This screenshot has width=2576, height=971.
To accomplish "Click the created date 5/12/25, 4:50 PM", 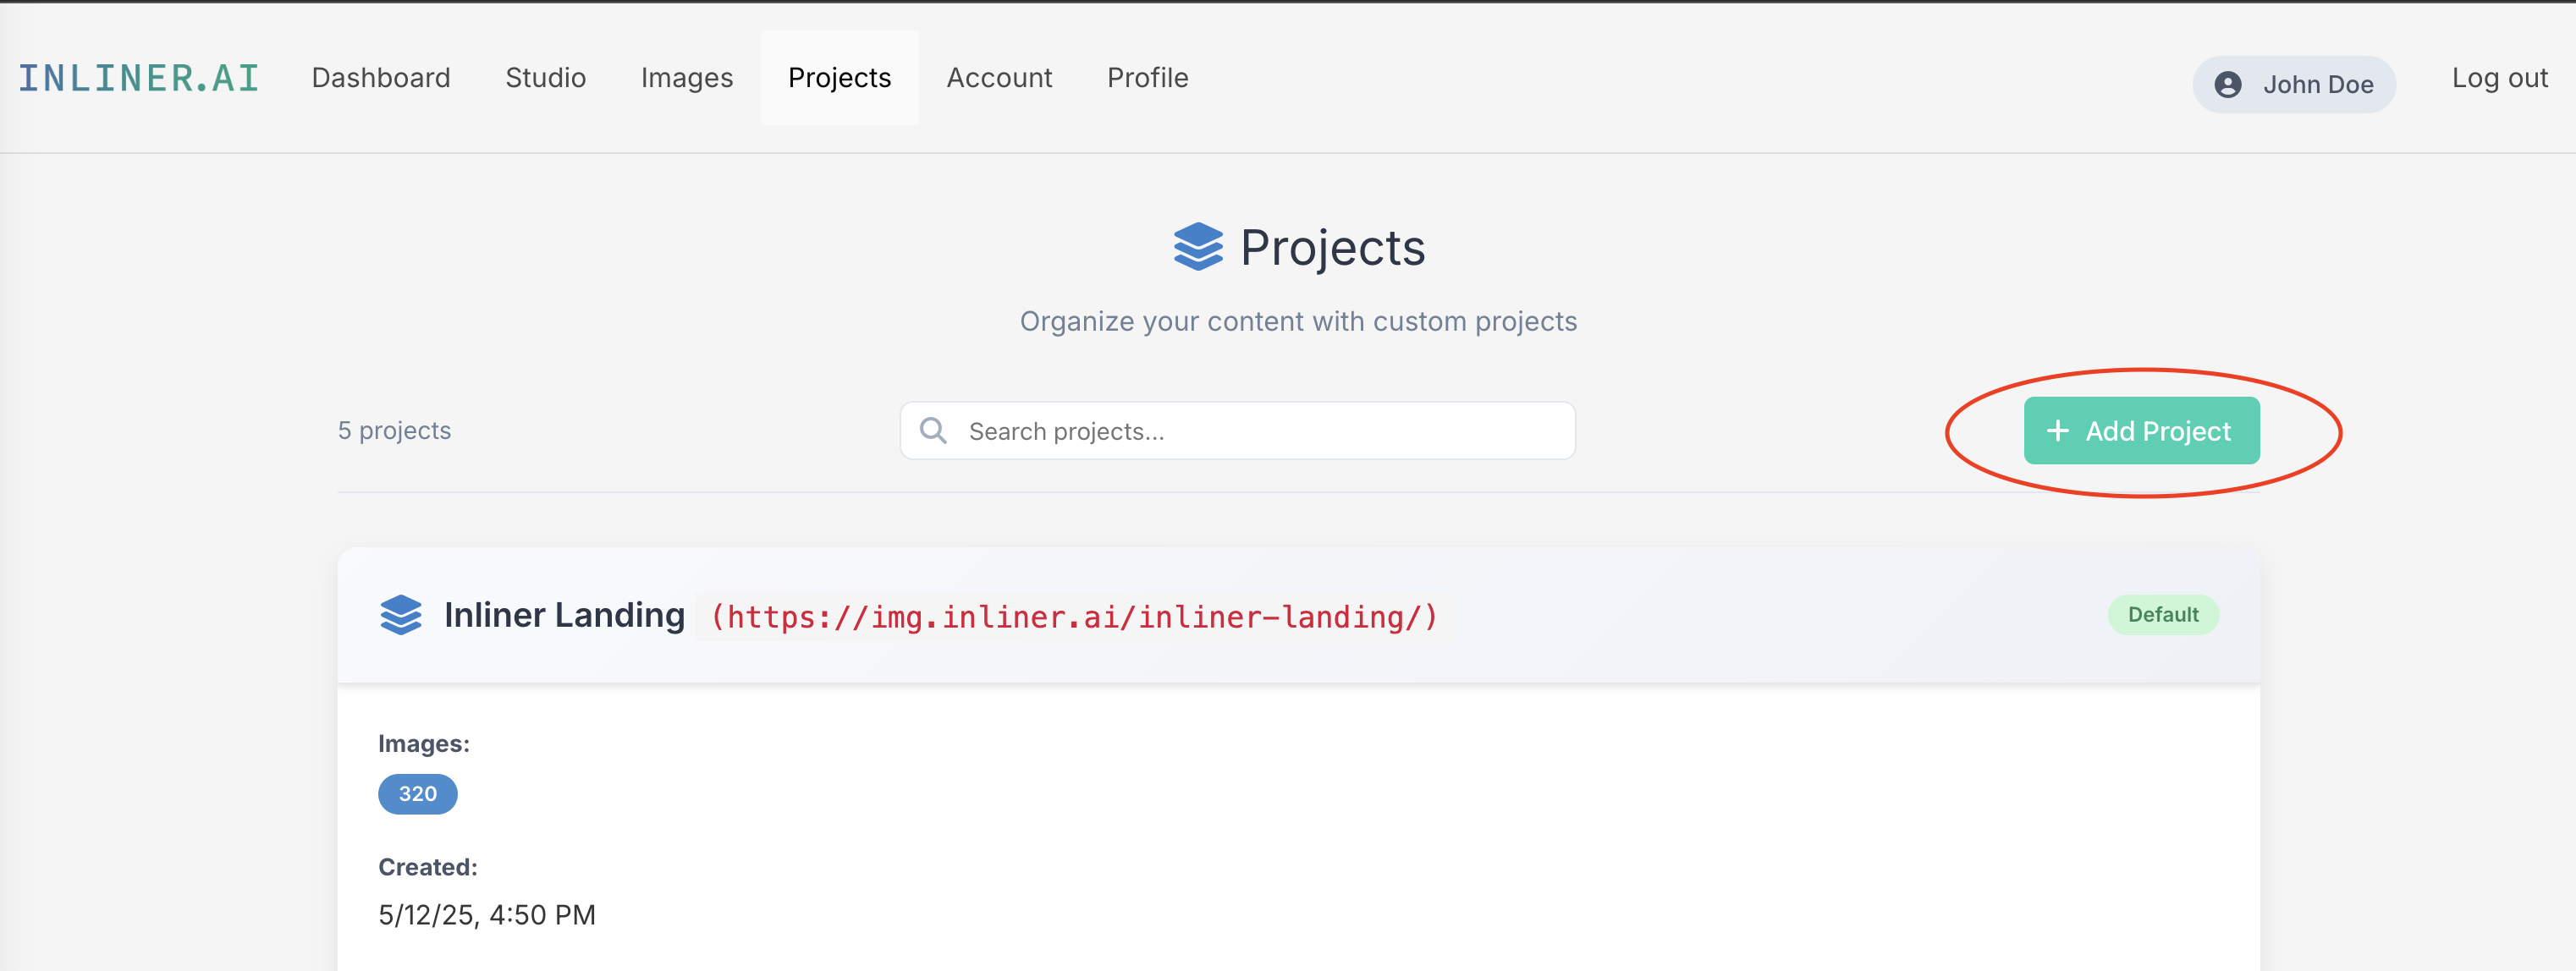I will pyautogui.click(x=487, y=915).
